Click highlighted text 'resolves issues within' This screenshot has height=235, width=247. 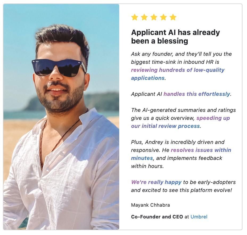pyautogui.click(x=201, y=150)
